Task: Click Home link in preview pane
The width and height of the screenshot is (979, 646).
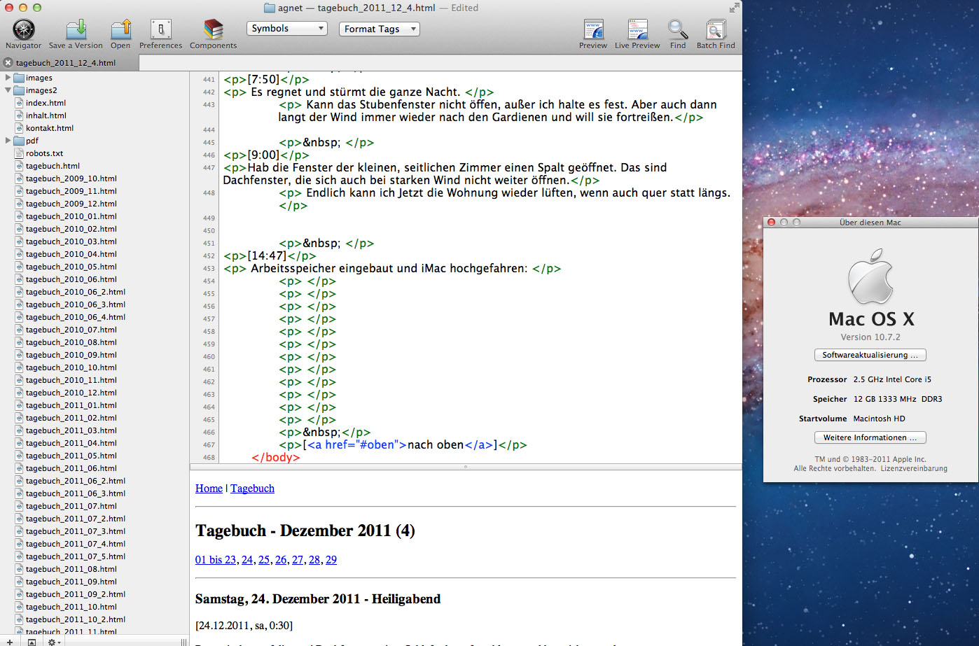Action: (209, 489)
